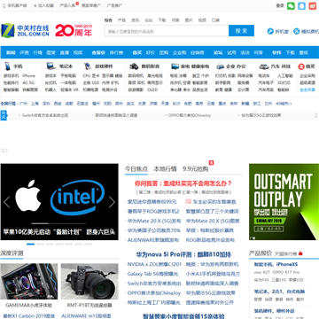Click 智能手机, iPhoneXS under 产品报价
This screenshot has height=319, width=319.
[x=276, y=264]
